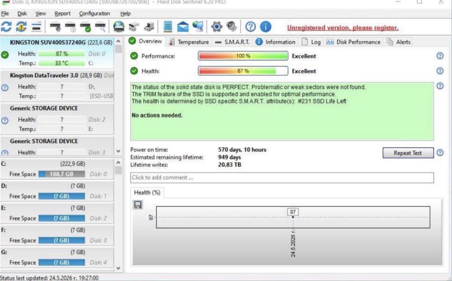Switch to the Alerts tab
Image resolution: width=452 pixels, height=281 pixels.
398,42
